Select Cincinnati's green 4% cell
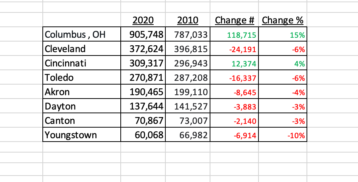358x182 pixels. click(283, 63)
